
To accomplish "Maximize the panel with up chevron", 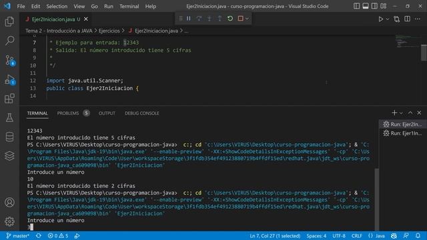I will click(410, 113).
